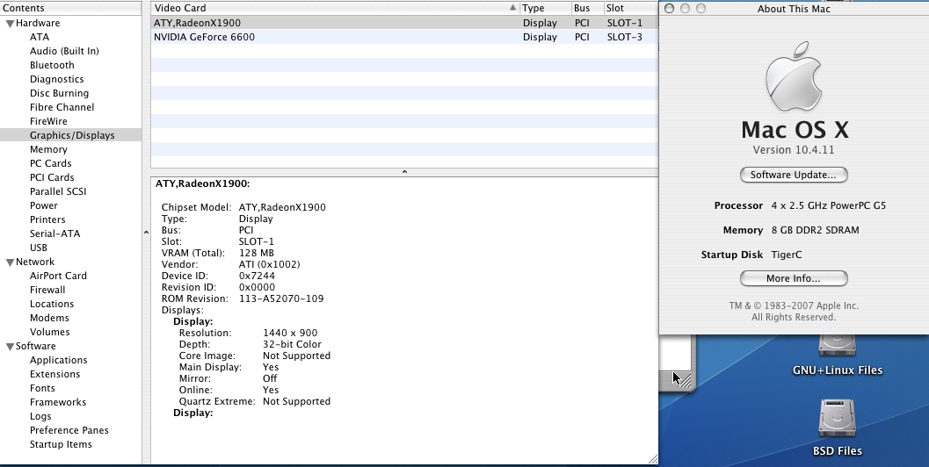Select Graphics/Displays item
929x467 pixels.
click(x=72, y=135)
